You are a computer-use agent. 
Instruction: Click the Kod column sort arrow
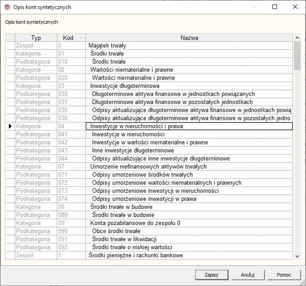point(81,38)
